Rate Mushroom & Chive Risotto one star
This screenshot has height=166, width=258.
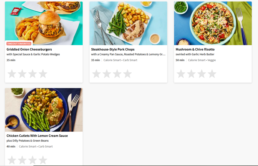[181, 74]
